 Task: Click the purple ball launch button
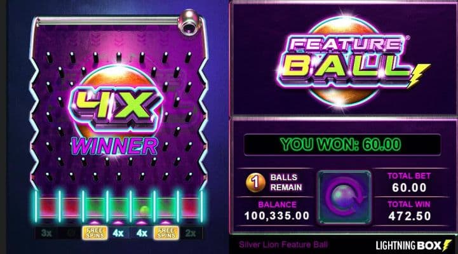344,198
